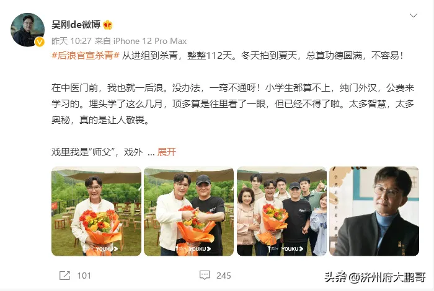Click YOUKU logo on the group photo
Screen dimensions: 434x291
click(x=292, y=249)
